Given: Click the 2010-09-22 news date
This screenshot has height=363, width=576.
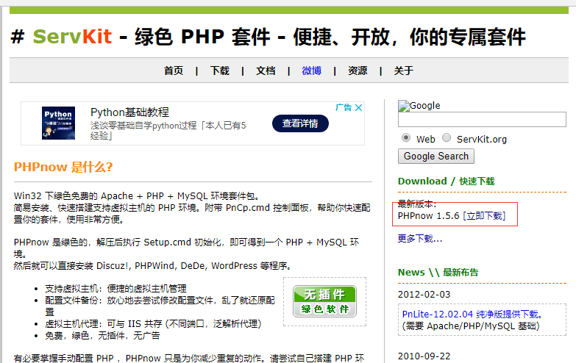Looking at the screenshot, I should click(x=424, y=356).
